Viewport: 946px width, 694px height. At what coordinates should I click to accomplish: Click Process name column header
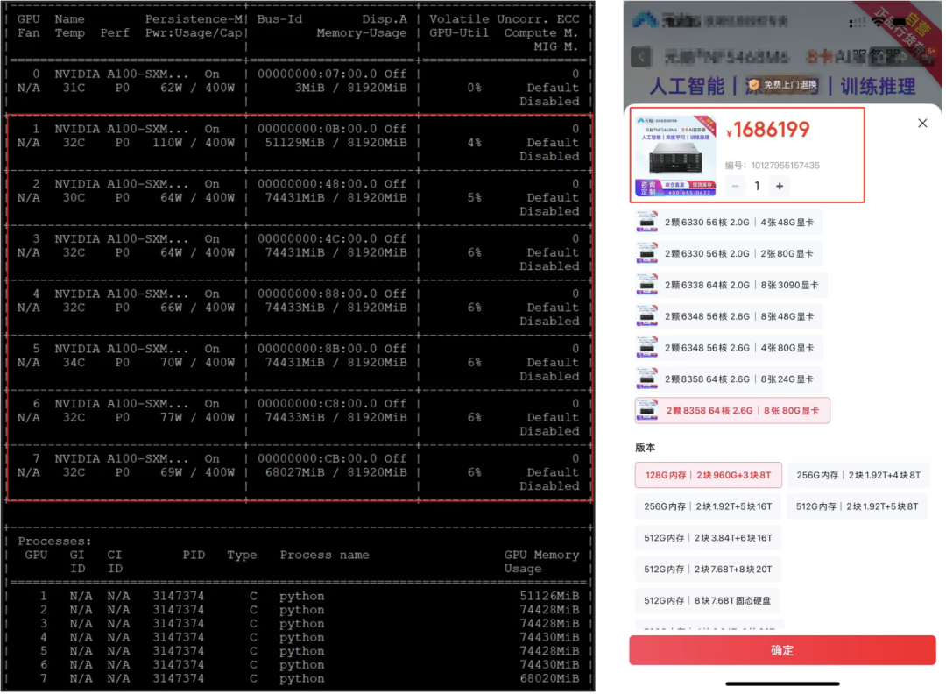(324, 556)
